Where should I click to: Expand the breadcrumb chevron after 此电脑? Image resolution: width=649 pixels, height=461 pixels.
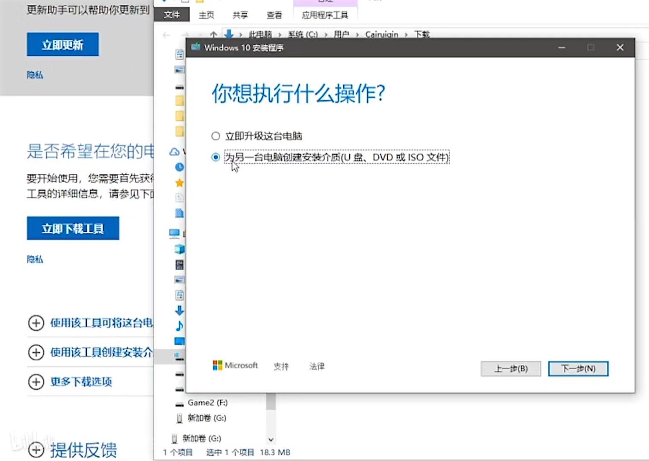point(280,35)
